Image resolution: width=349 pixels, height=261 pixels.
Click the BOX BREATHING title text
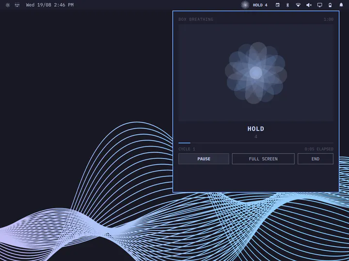(x=196, y=19)
